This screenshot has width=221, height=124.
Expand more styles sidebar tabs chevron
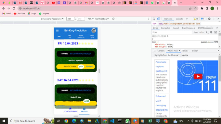point(217,28)
